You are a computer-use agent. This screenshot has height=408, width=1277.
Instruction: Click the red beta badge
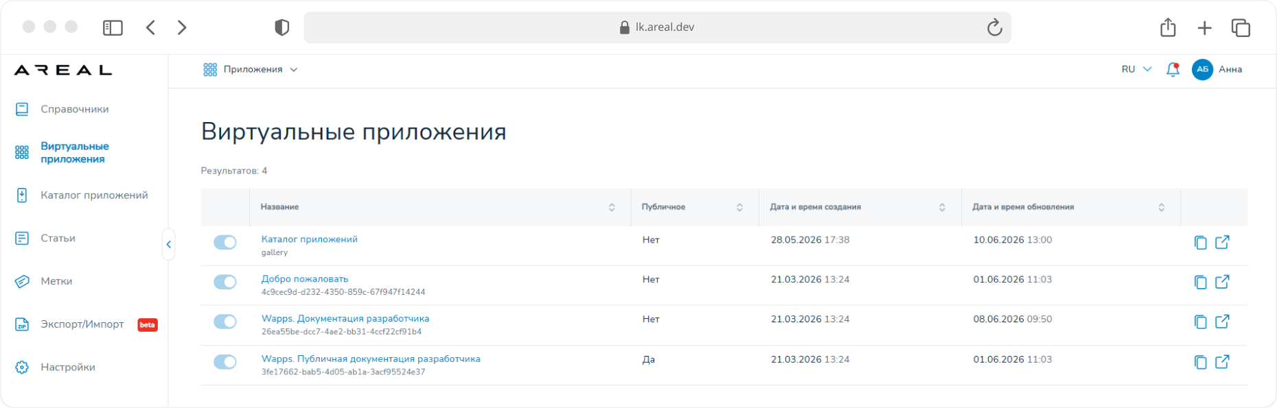coord(148,325)
